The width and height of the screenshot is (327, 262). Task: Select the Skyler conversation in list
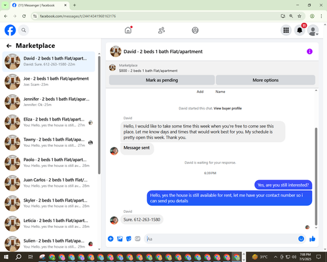tap(48, 203)
